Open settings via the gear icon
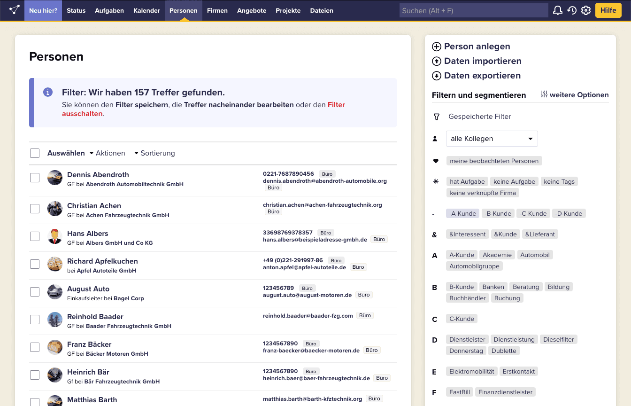Screen dimensions: 631x406 (586, 10)
